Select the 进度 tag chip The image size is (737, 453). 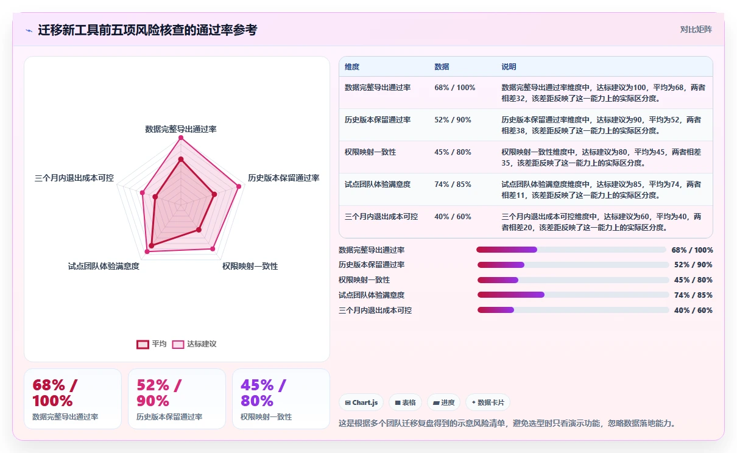(444, 402)
